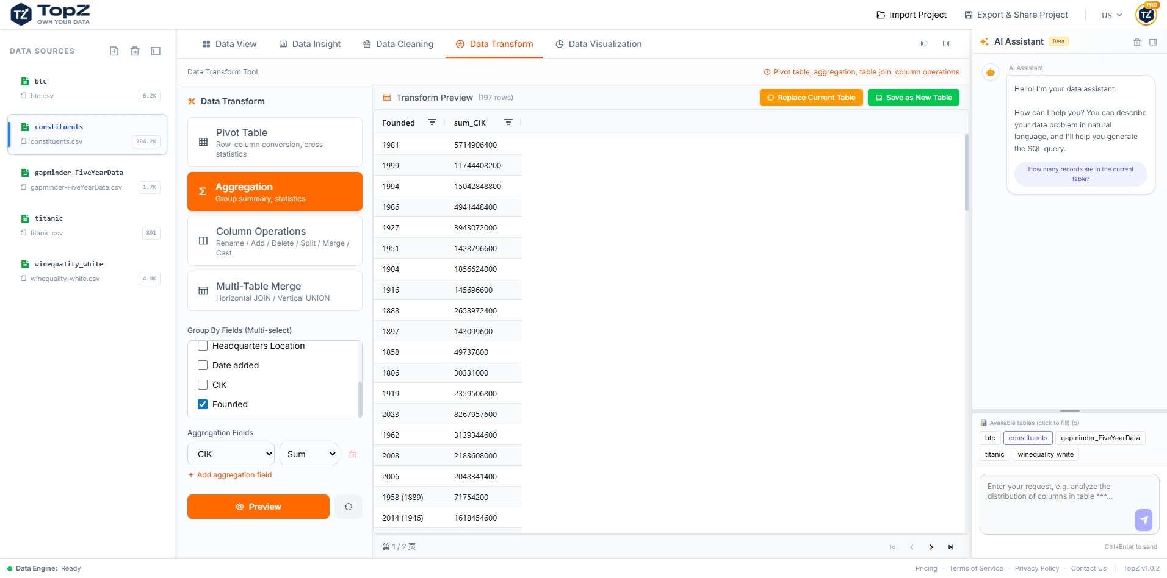Click the reset refresh icon next to Preview

coord(349,507)
